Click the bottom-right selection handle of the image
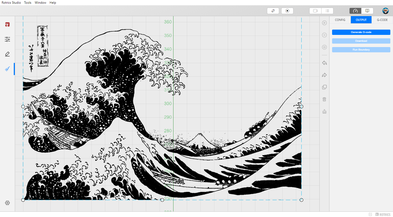Image resolution: width=393 pixels, height=217 pixels. pos(301,200)
